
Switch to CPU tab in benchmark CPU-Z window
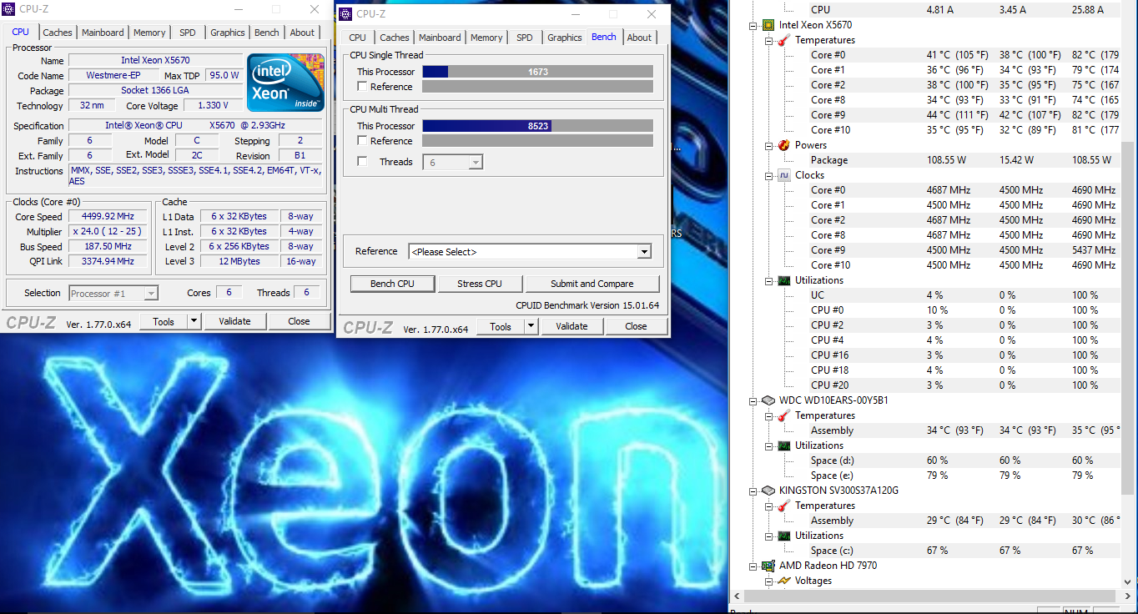click(357, 38)
